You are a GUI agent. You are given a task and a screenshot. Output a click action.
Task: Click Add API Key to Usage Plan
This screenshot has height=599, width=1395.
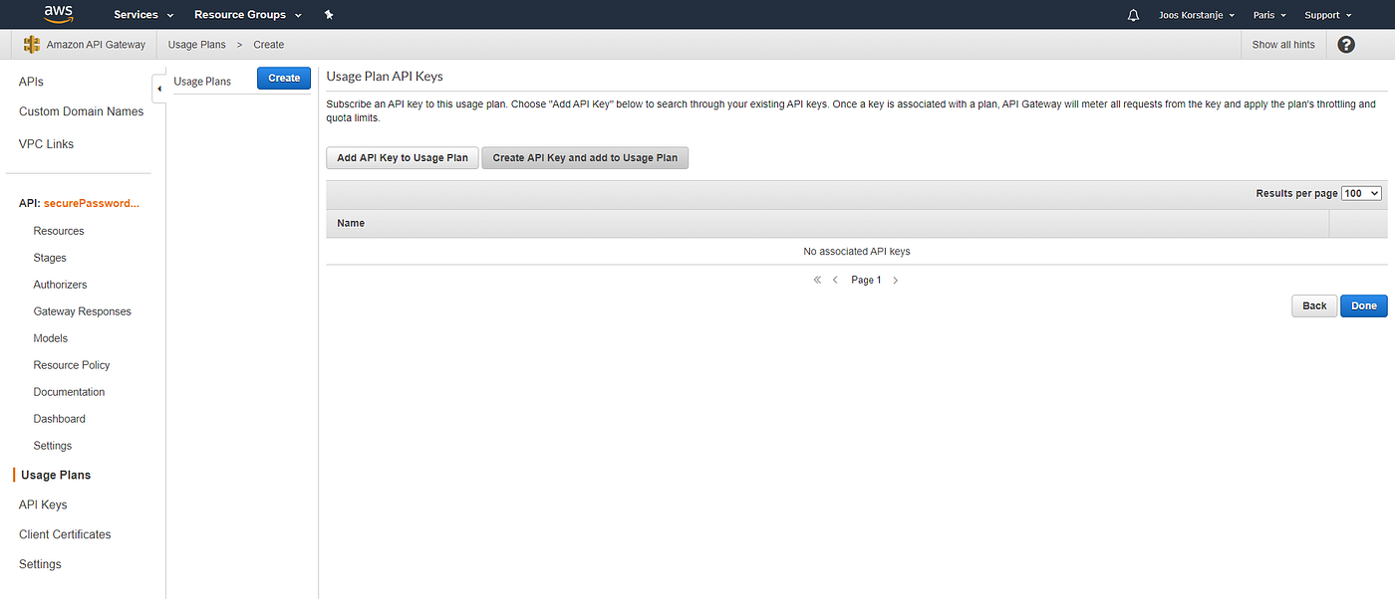(403, 158)
